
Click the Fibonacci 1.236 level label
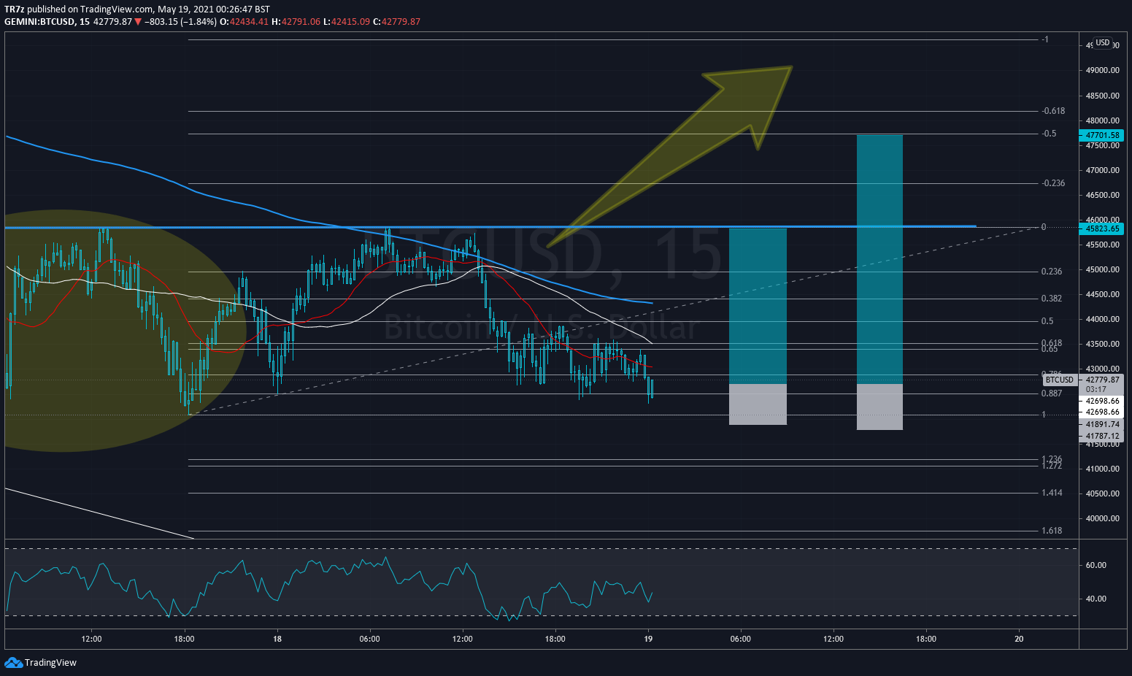pos(1052,459)
